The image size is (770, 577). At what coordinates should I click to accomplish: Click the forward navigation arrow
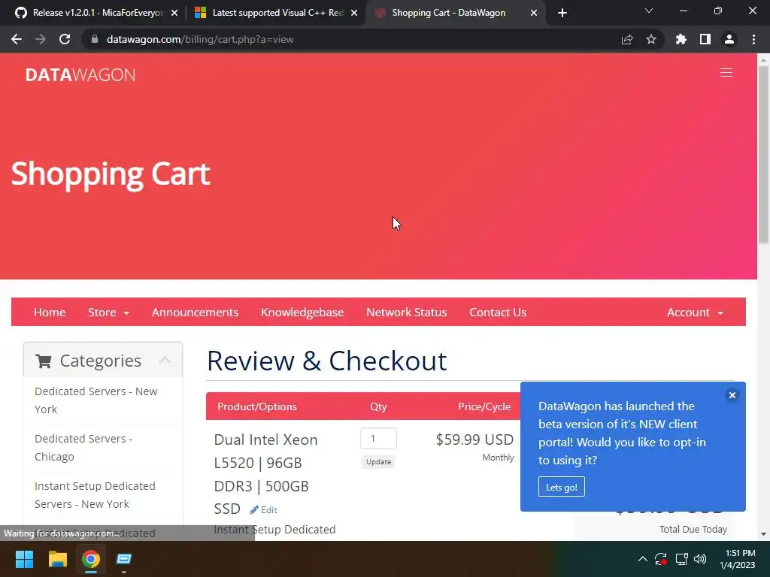point(41,39)
